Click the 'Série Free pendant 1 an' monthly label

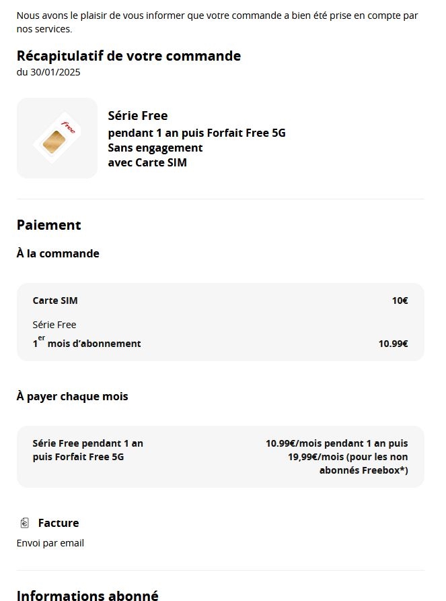coord(87,443)
